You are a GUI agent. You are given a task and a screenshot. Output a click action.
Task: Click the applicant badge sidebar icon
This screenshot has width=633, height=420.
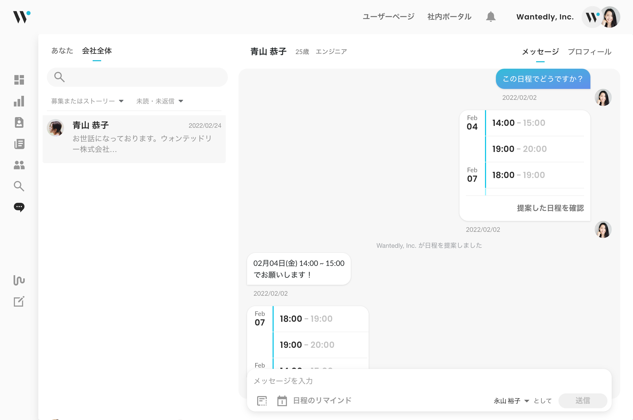click(x=19, y=122)
